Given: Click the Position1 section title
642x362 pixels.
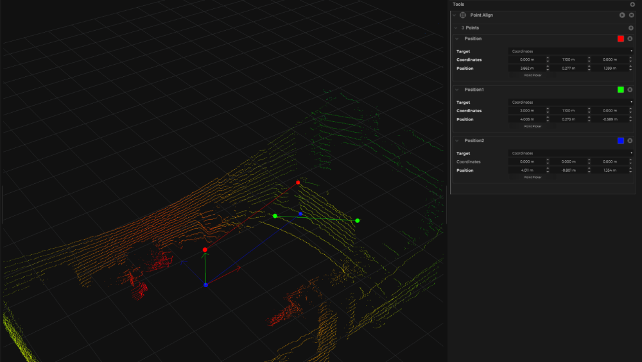Looking at the screenshot, I should (474, 90).
